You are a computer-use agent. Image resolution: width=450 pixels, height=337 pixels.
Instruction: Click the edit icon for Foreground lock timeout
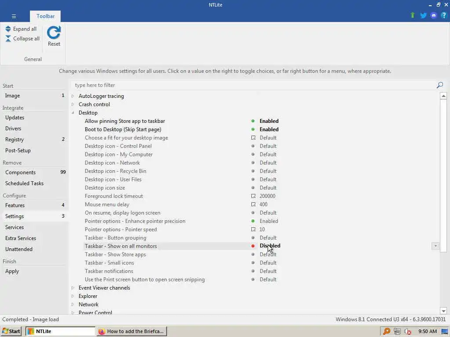point(253,196)
